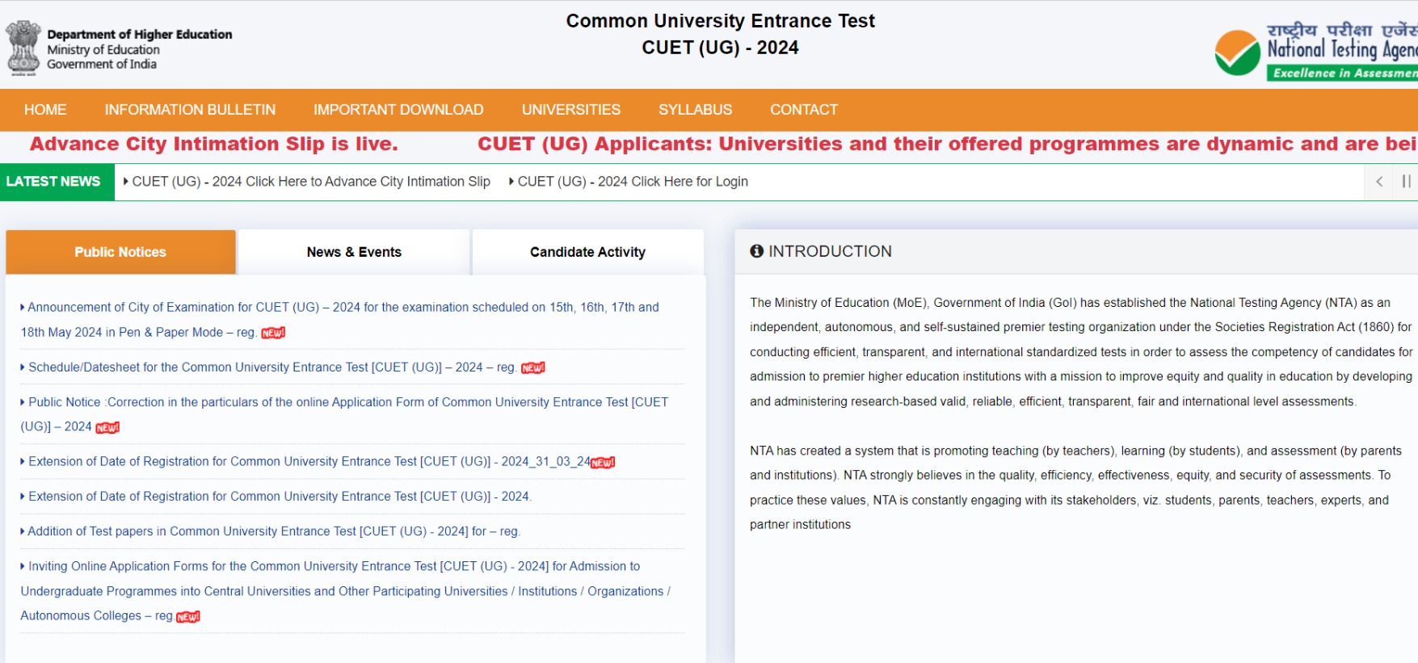Open CUET (UG) 2024 Login news link
The width and height of the screenshot is (1418, 663).
633,182
